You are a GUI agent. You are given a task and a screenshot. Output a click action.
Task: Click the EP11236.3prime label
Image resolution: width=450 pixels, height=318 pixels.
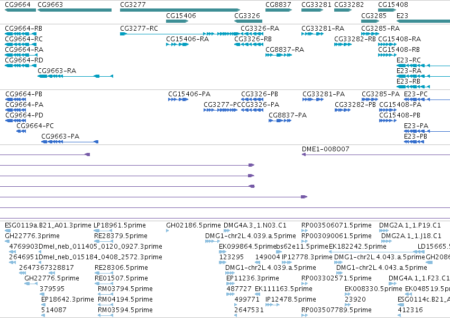[253, 278]
